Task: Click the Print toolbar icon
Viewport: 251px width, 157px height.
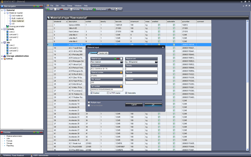Action: tap(118, 9)
